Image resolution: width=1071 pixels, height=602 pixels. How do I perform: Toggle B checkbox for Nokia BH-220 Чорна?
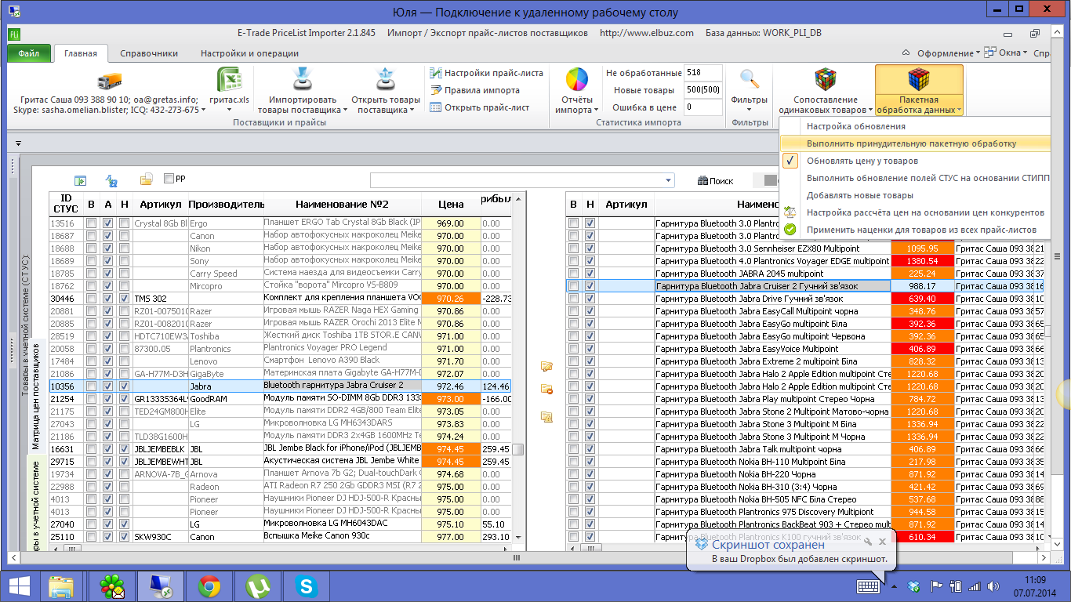click(573, 474)
